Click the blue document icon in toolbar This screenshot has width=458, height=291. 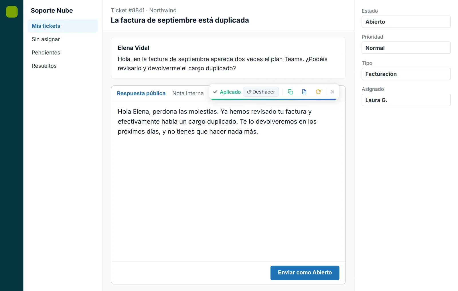pos(304,92)
